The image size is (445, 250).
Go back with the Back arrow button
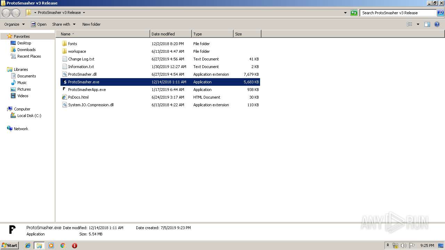[x=6, y=13]
